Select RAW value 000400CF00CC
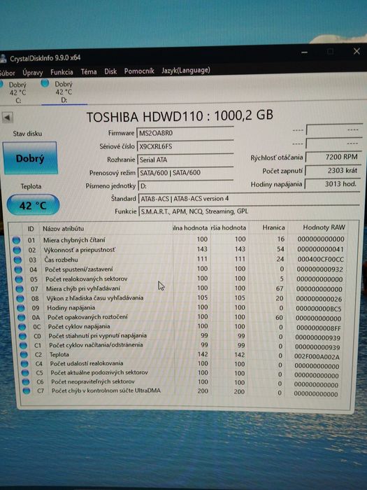 [x=320, y=259]
